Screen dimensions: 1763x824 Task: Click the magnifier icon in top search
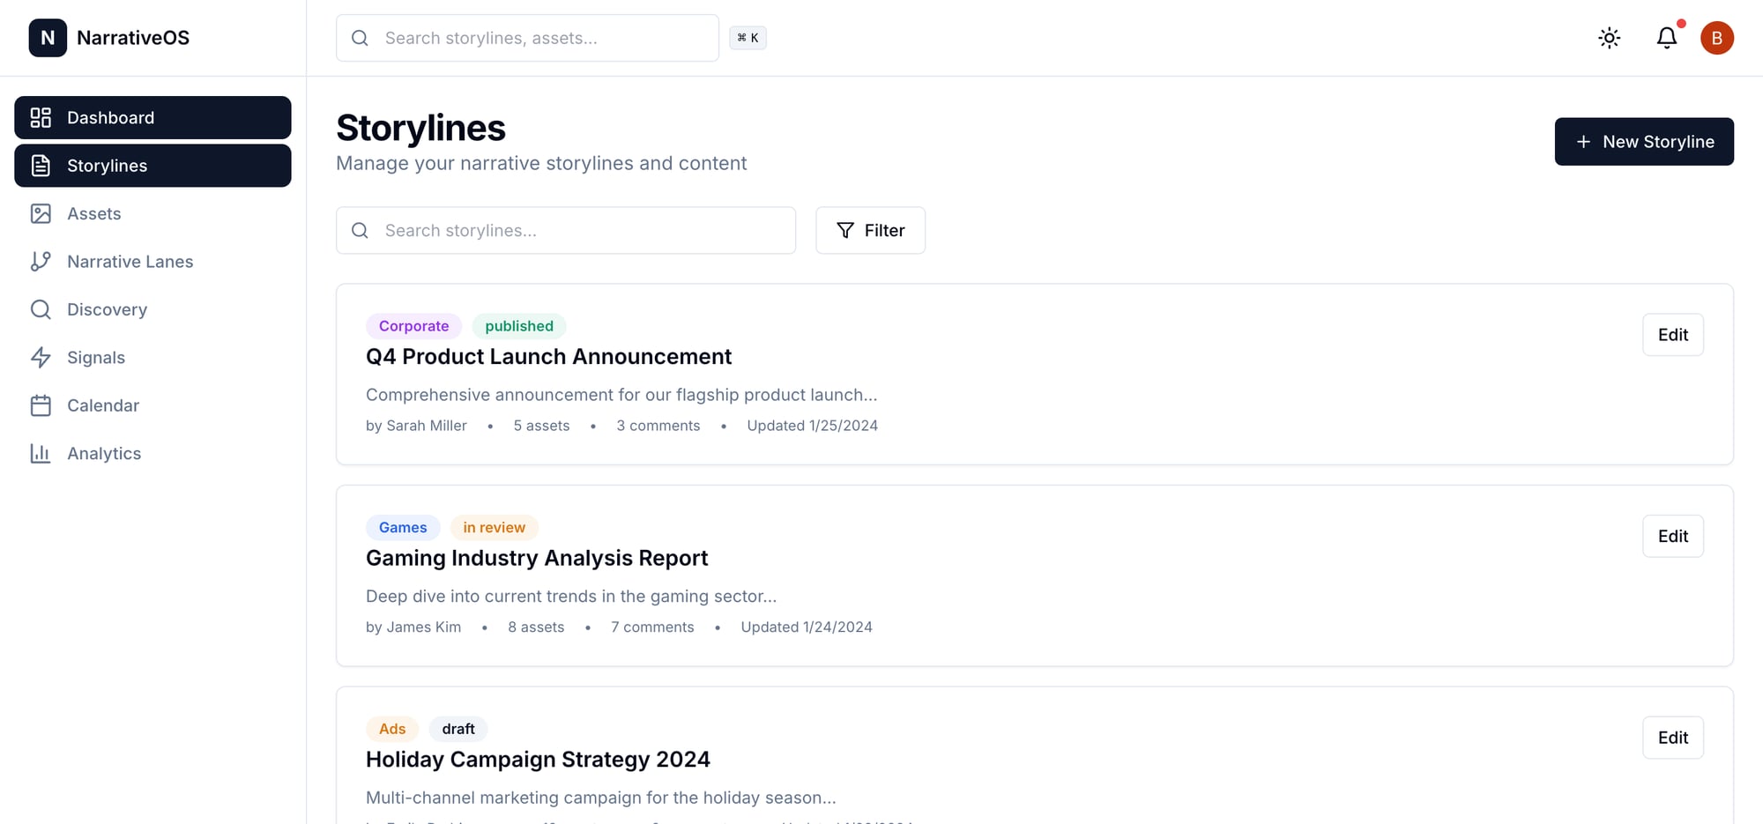coord(360,38)
